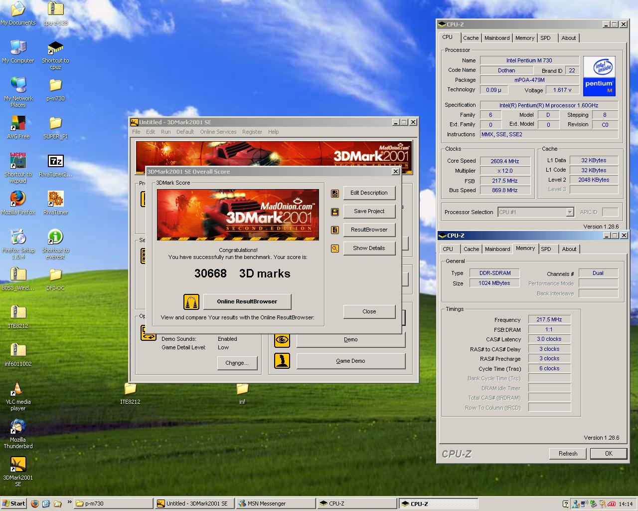Click the 14:14 clock in system tray
Image resolution: width=638 pixels, height=511 pixels.
click(x=626, y=504)
